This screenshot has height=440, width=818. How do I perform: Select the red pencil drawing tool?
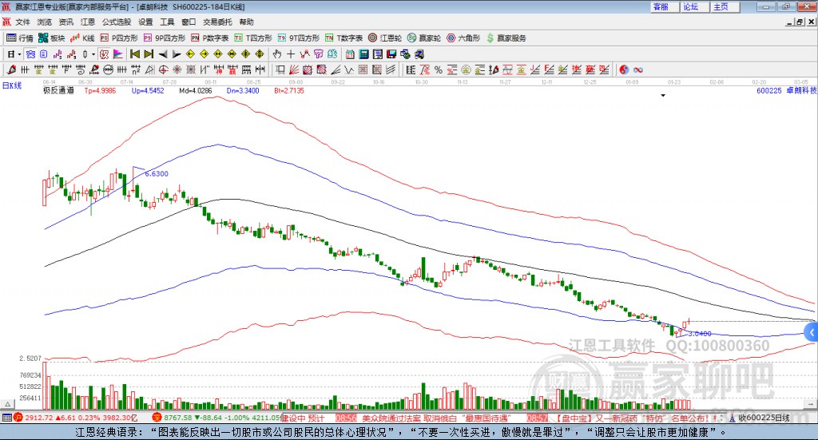pos(11,69)
